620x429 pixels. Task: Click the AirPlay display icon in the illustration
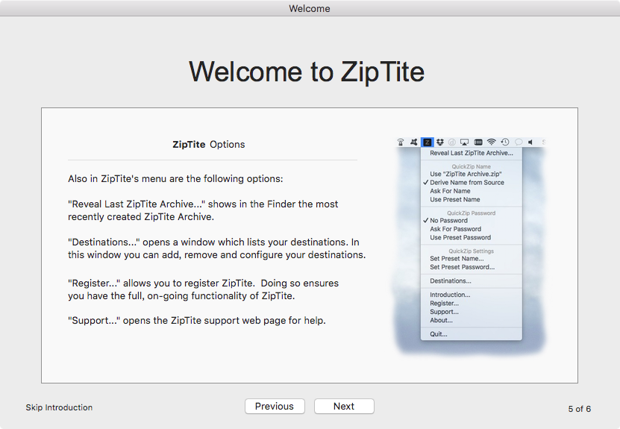465,142
